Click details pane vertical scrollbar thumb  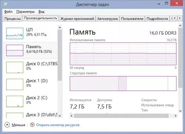point(180,58)
